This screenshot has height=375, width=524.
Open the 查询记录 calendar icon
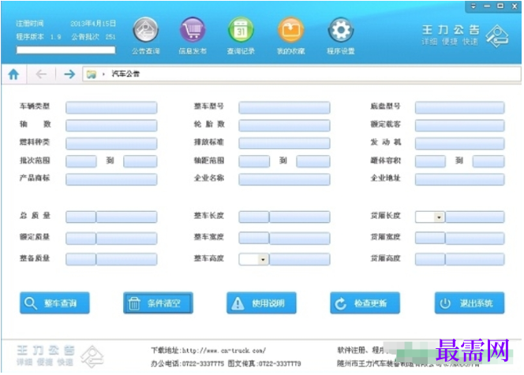[241, 31]
